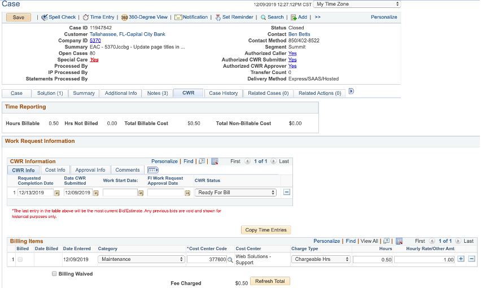
Task: Click the Cost Center Code lookup magnifier
Action: [230, 260]
